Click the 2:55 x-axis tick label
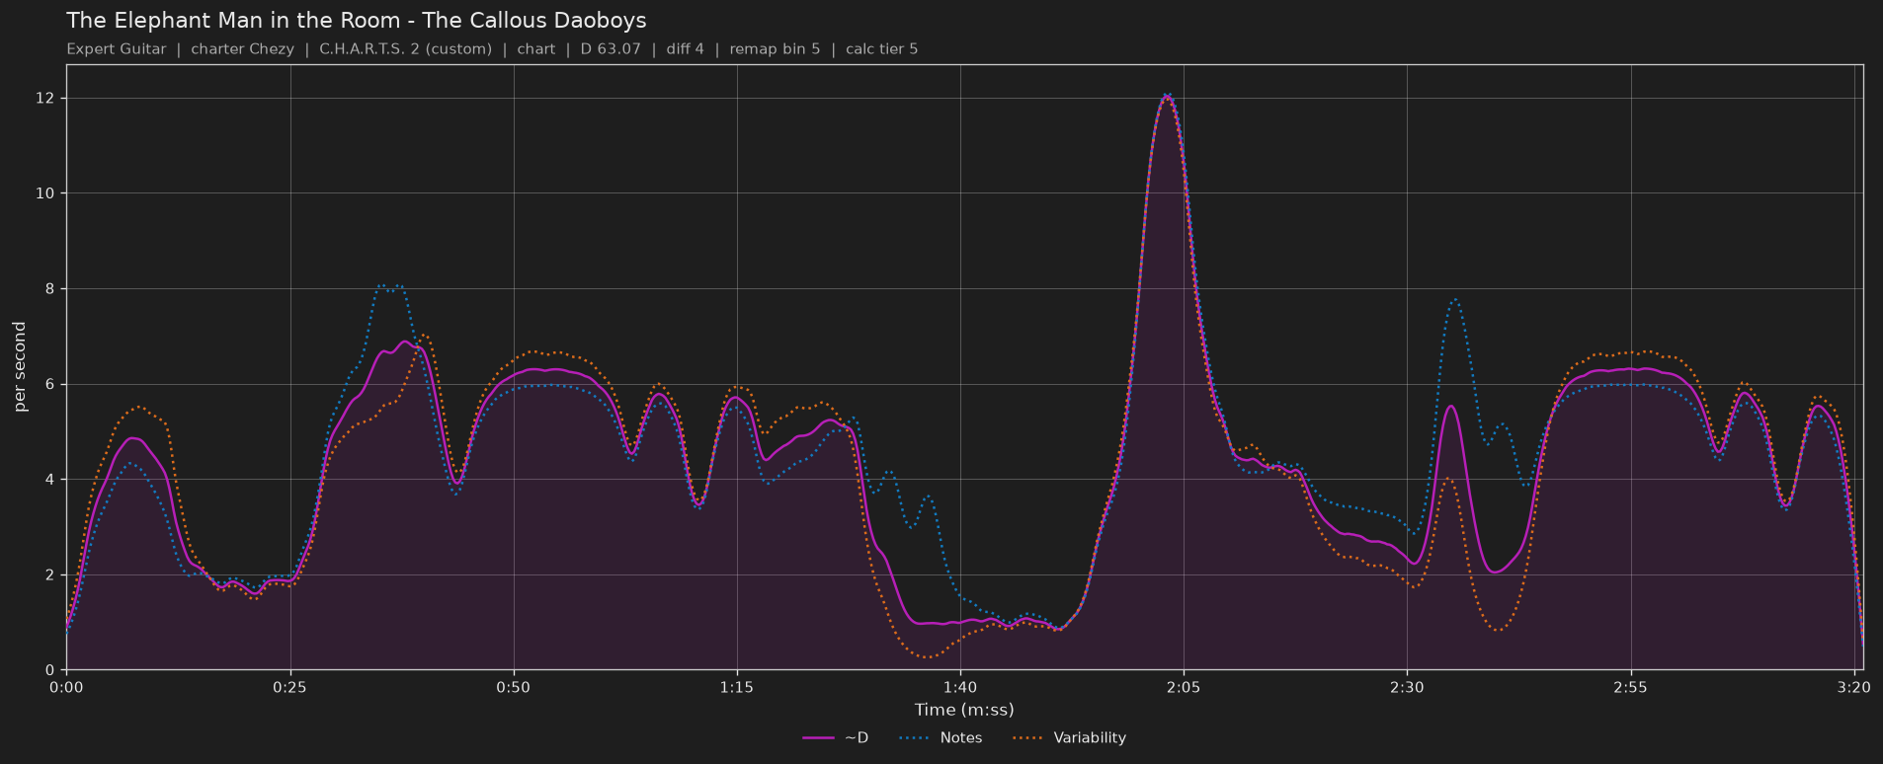1883x764 pixels. 1630,687
